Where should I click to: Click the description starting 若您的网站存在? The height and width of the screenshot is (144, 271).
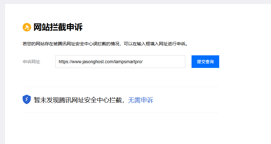pos(105,44)
